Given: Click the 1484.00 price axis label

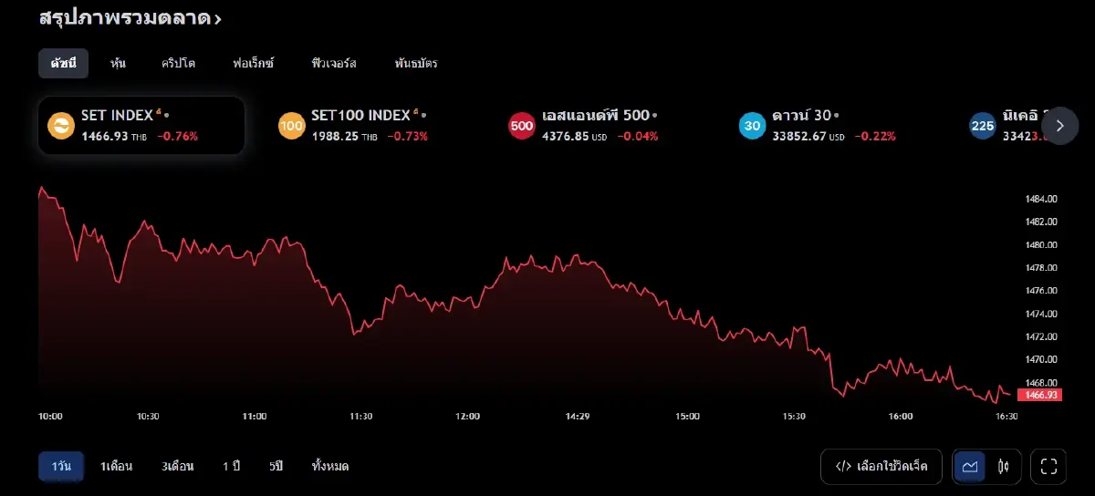Looking at the screenshot, I should tap(1041, 199).
